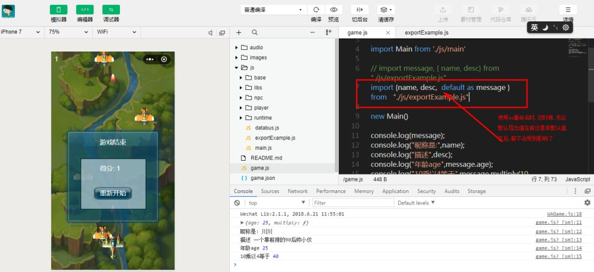Open the compile mode dropdown 普通编译
Screen dimensions: 594x272
tap(273, 10)
